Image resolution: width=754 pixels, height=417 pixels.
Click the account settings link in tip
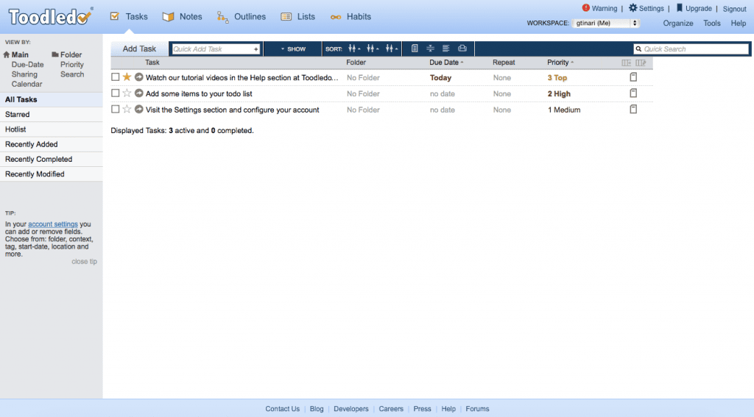(53, 224)
